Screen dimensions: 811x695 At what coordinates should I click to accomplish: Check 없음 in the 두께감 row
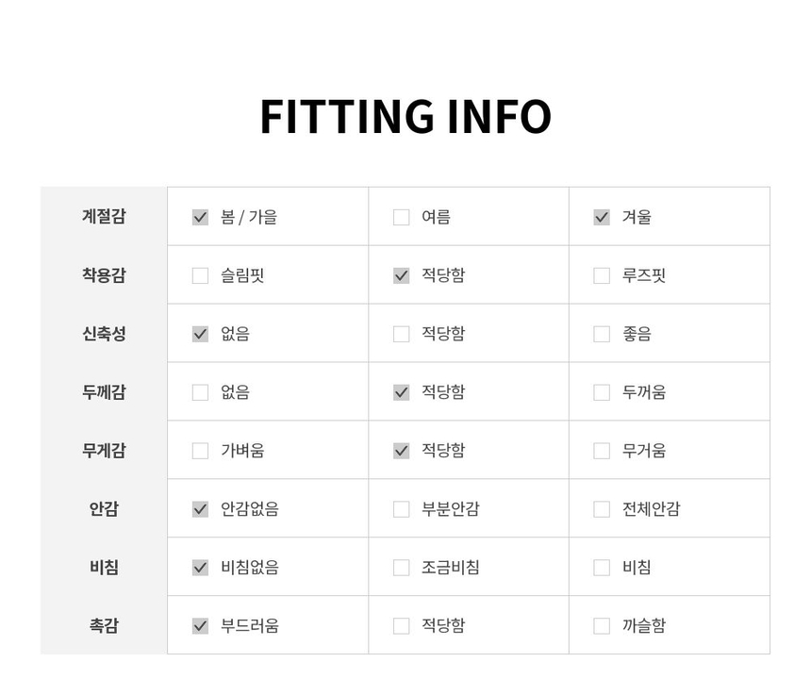coord(200,392)
